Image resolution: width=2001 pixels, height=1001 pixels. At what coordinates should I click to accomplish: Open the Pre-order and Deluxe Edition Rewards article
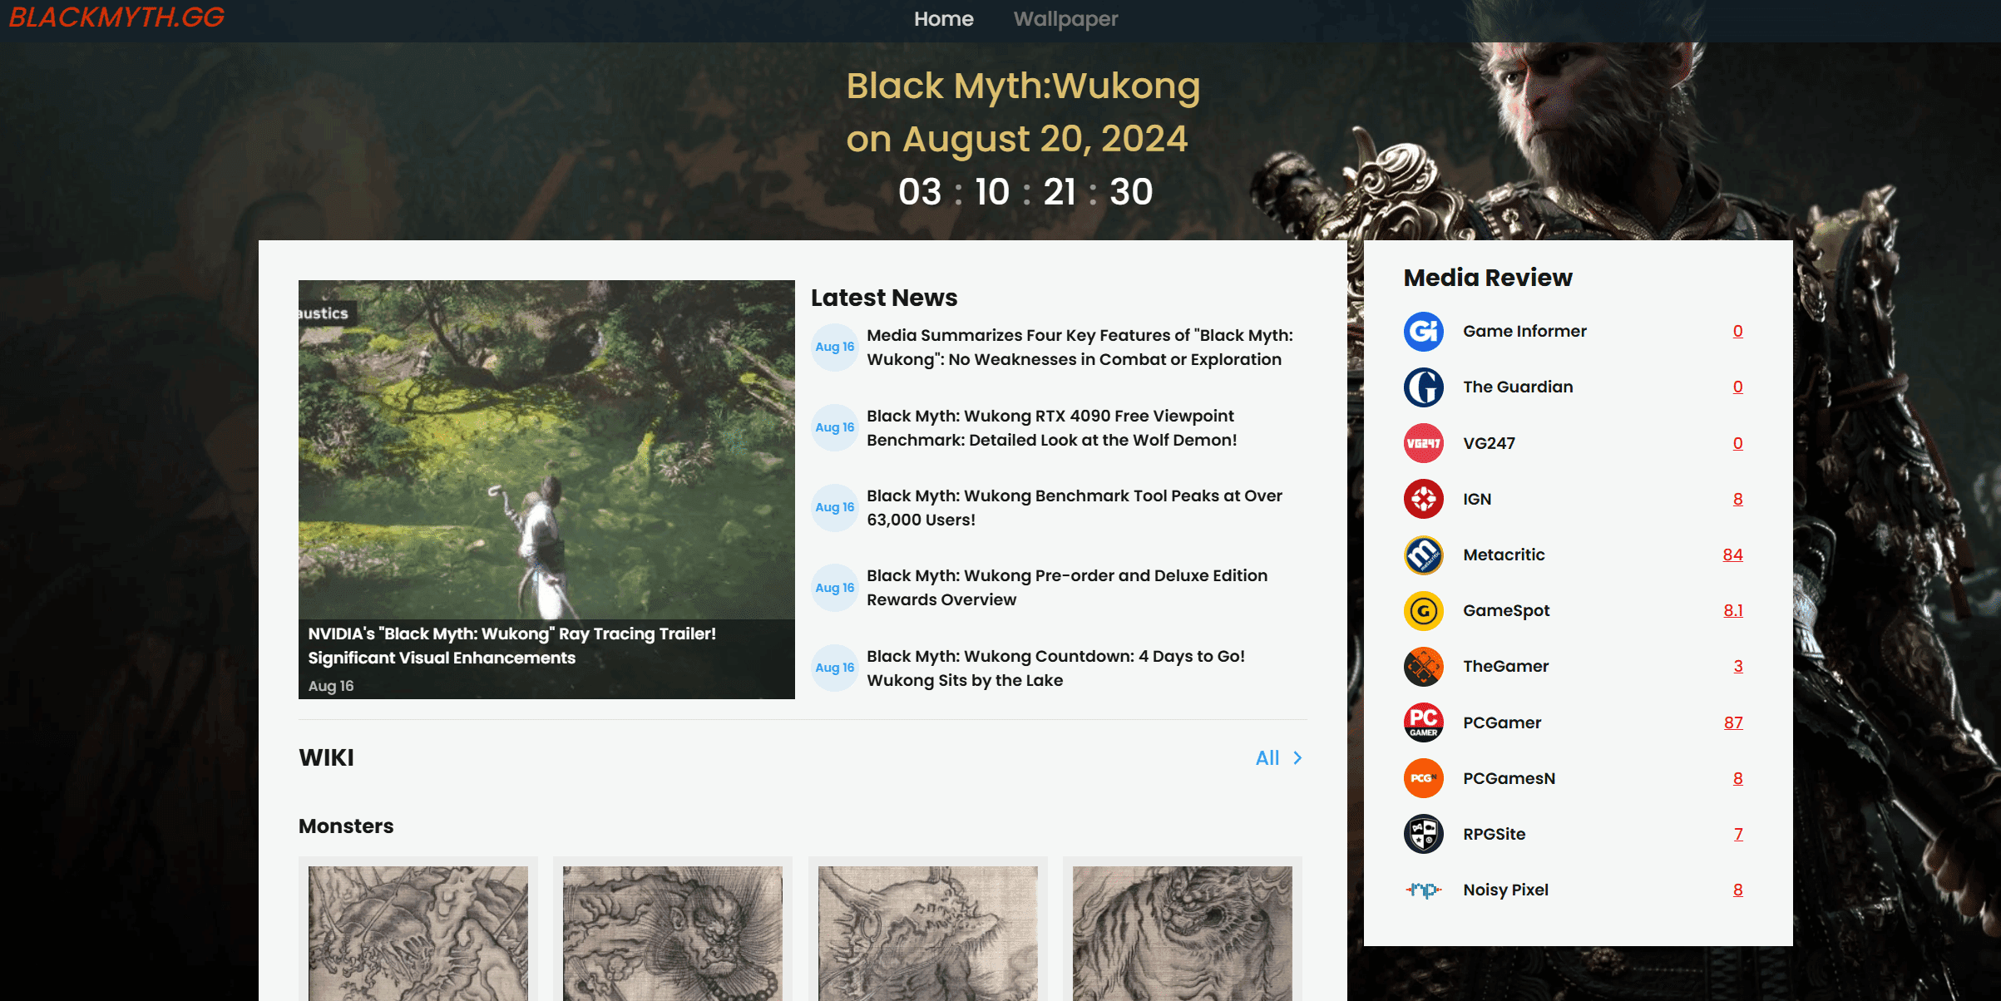click(1067, 588)
